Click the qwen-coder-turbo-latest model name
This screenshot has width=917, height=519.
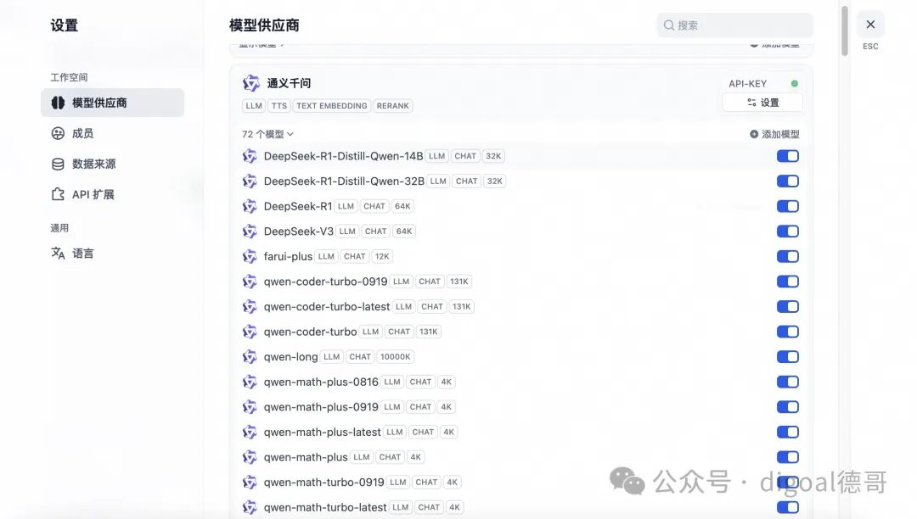click(327, 306)
